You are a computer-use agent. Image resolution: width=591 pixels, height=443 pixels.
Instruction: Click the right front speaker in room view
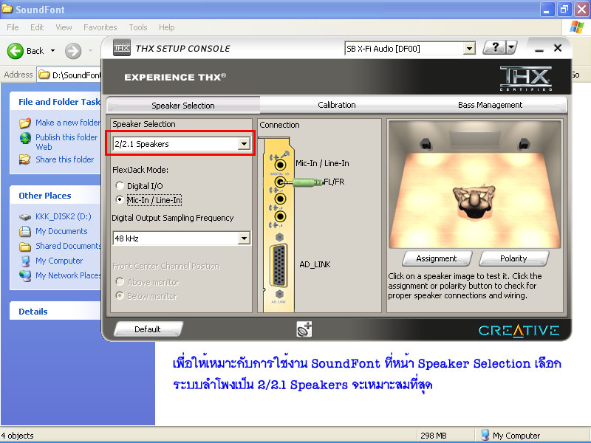coord(524,143)
